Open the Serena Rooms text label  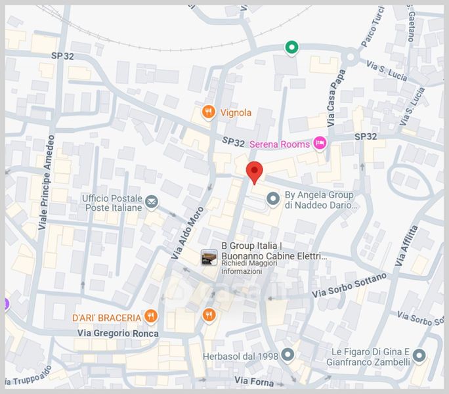[280, 144]
